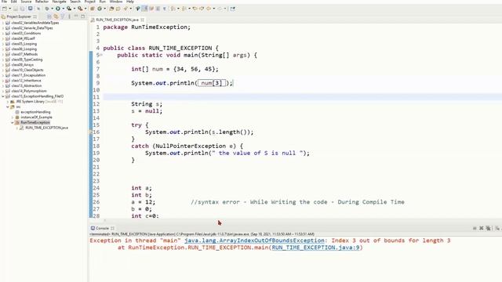Open the New file dropdown arrow
Image resolution: width=502 pixels, height=282 pixels.
10,9
